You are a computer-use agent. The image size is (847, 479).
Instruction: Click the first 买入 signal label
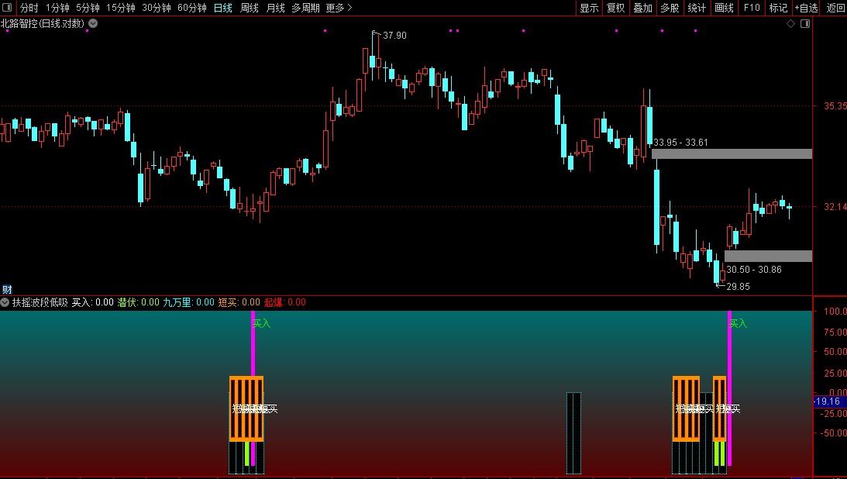[x=261, y=323]
